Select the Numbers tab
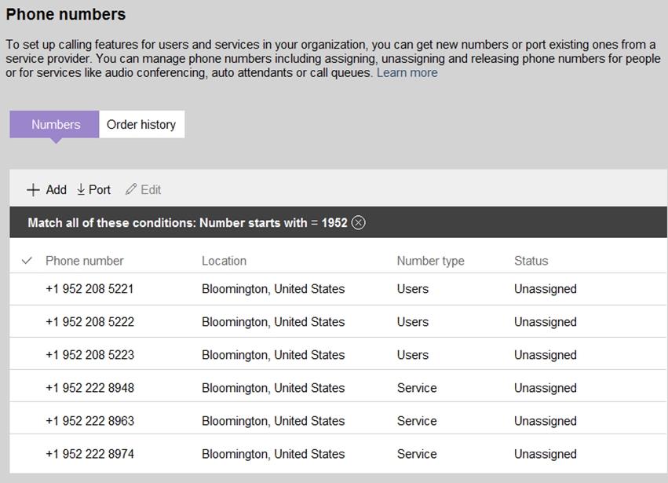Viewport: 668px width, 483px height. pyautogui.click(x=55, y=124)
